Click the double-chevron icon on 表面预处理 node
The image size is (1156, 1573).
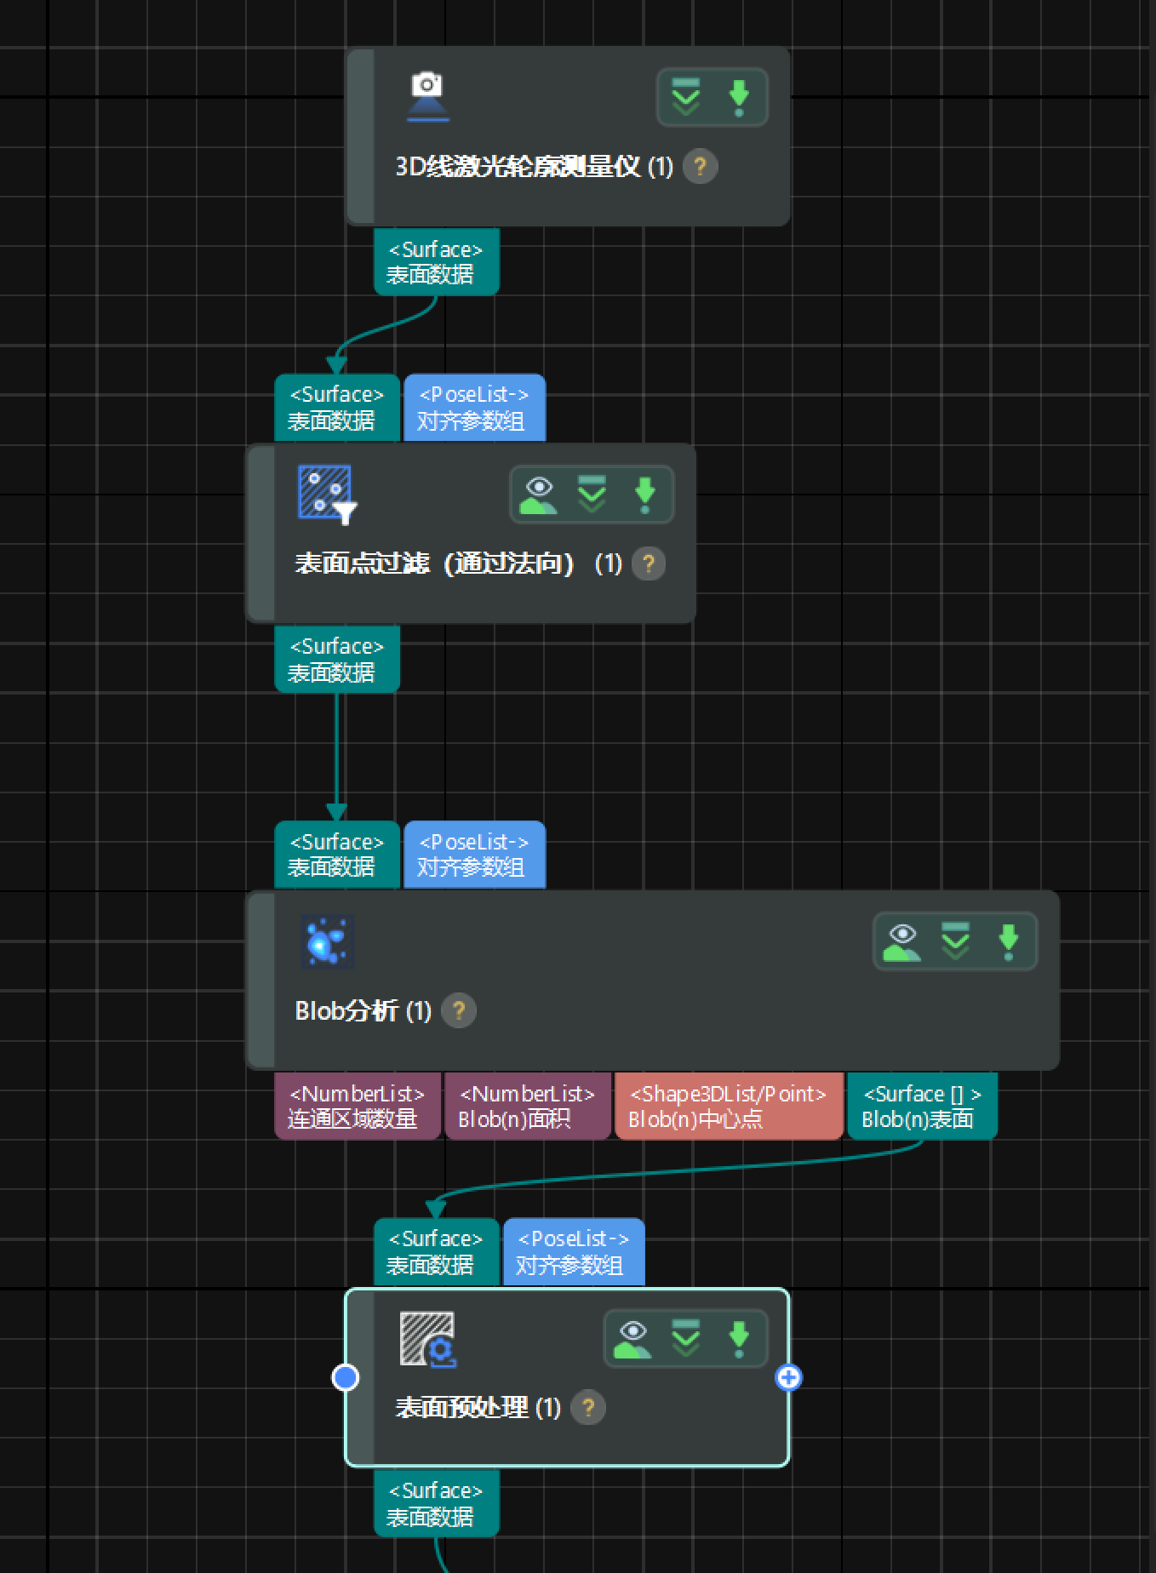685,1338
